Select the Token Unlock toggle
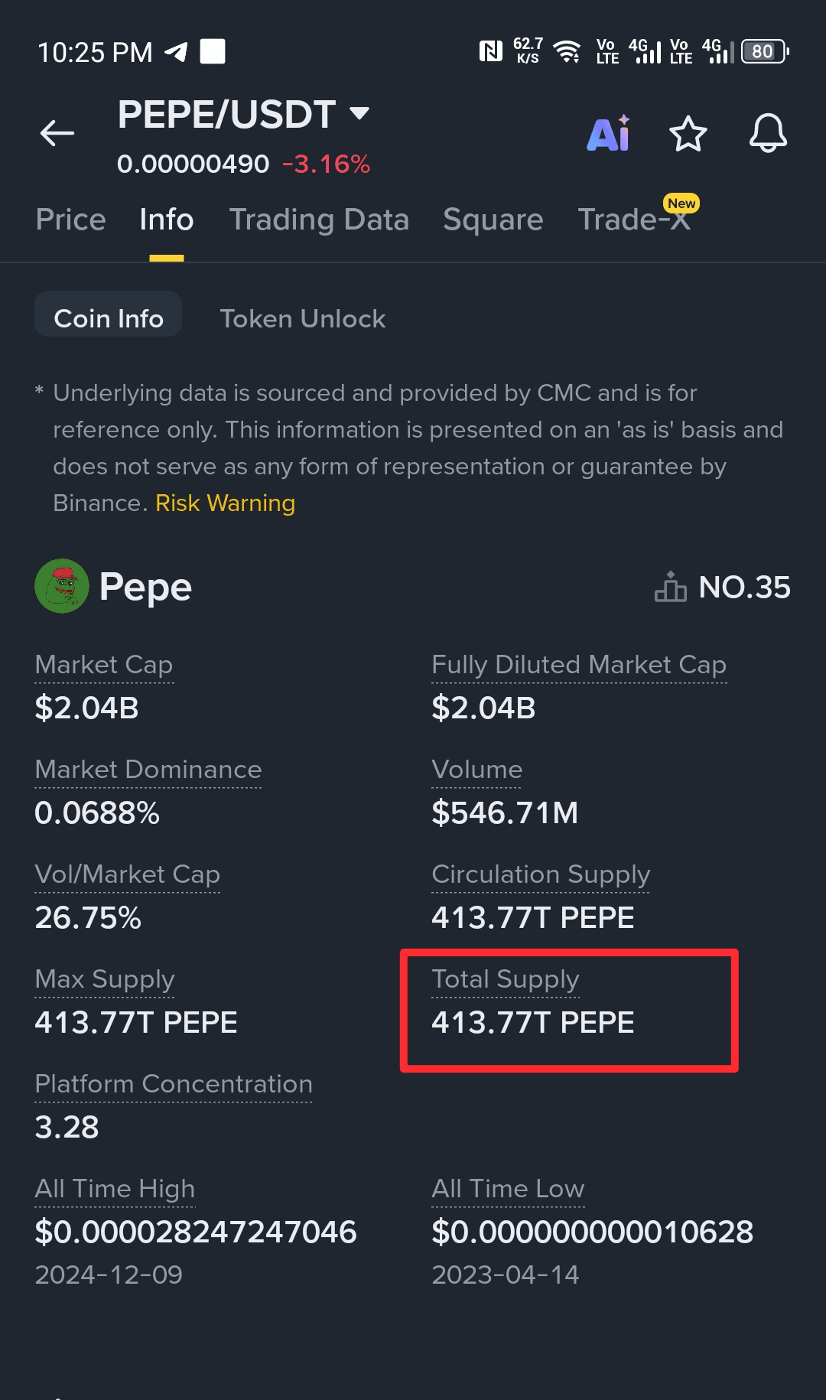The width and height of the screenshot is (826, 1400). [302, 318]
